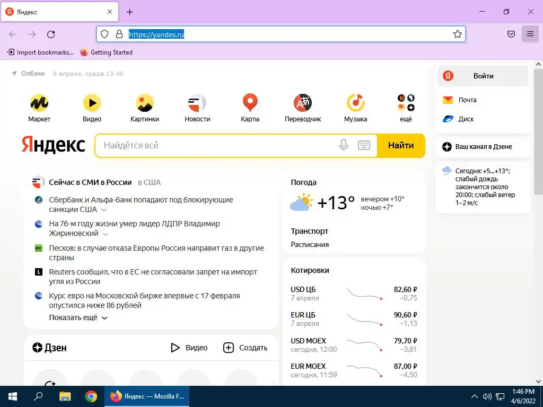
Task: Expand news with Показать ещё
Action: coord(78,318)
